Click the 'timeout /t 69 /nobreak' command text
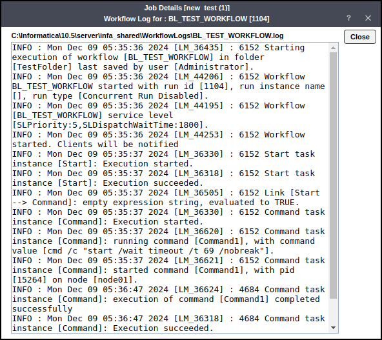382x340 pixels. click(x=204, y=251)
